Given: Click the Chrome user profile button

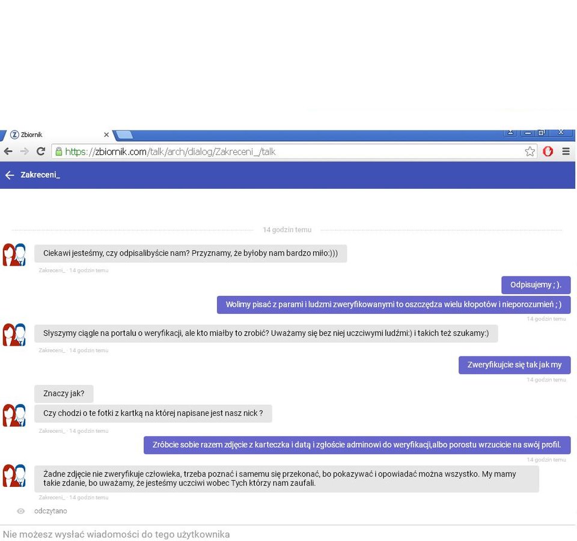Looking at the screenshot, I should point(510,132).
